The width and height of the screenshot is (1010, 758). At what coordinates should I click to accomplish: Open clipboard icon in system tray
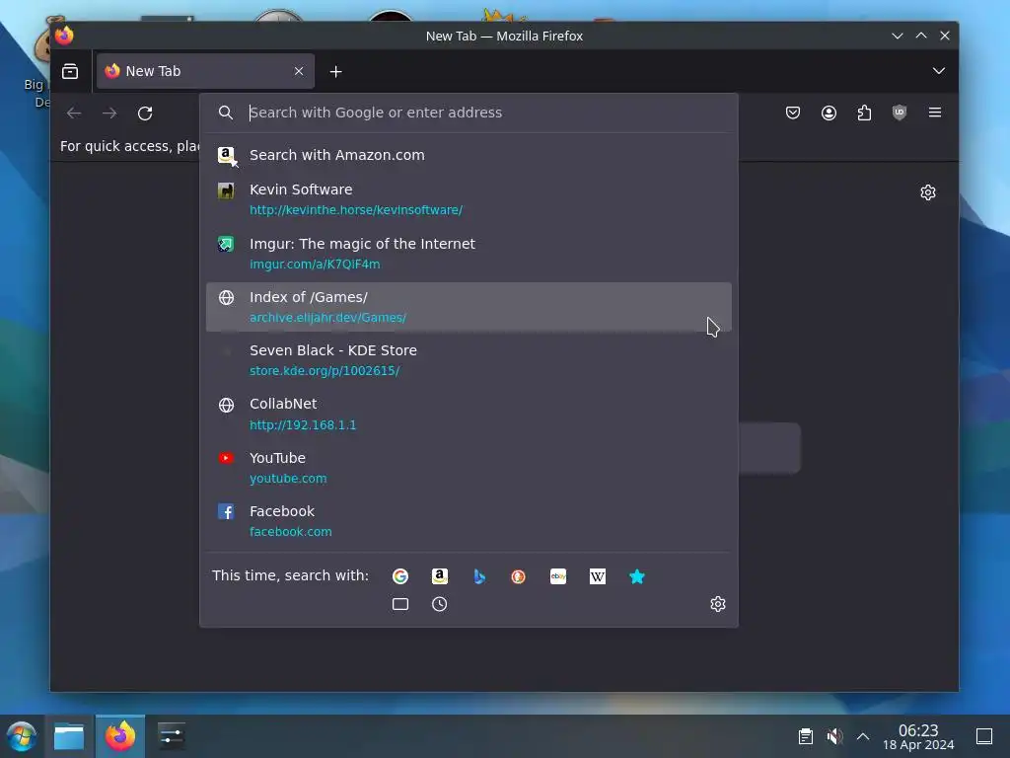click(x=805, y=736)
